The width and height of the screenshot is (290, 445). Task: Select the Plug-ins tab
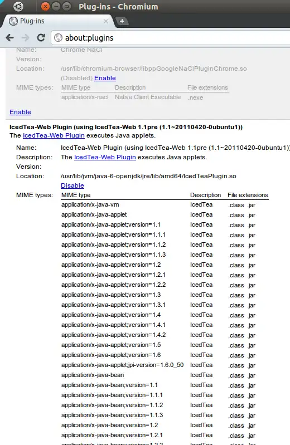(x=57, y=21)
